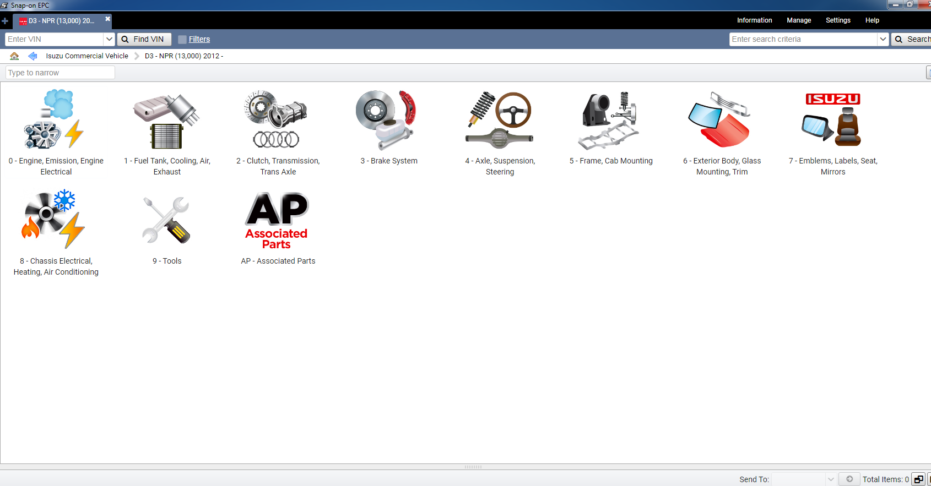931x486 pixels.
Task: Click '1 - Fuel Tank, Cooling, Air, Exhaust' label
Action: [167, 166]
